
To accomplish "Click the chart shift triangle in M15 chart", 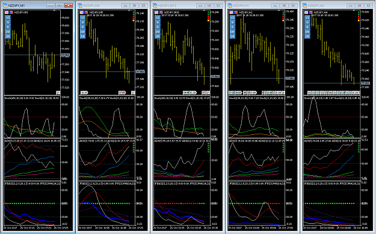I will [x=204, y=11].
